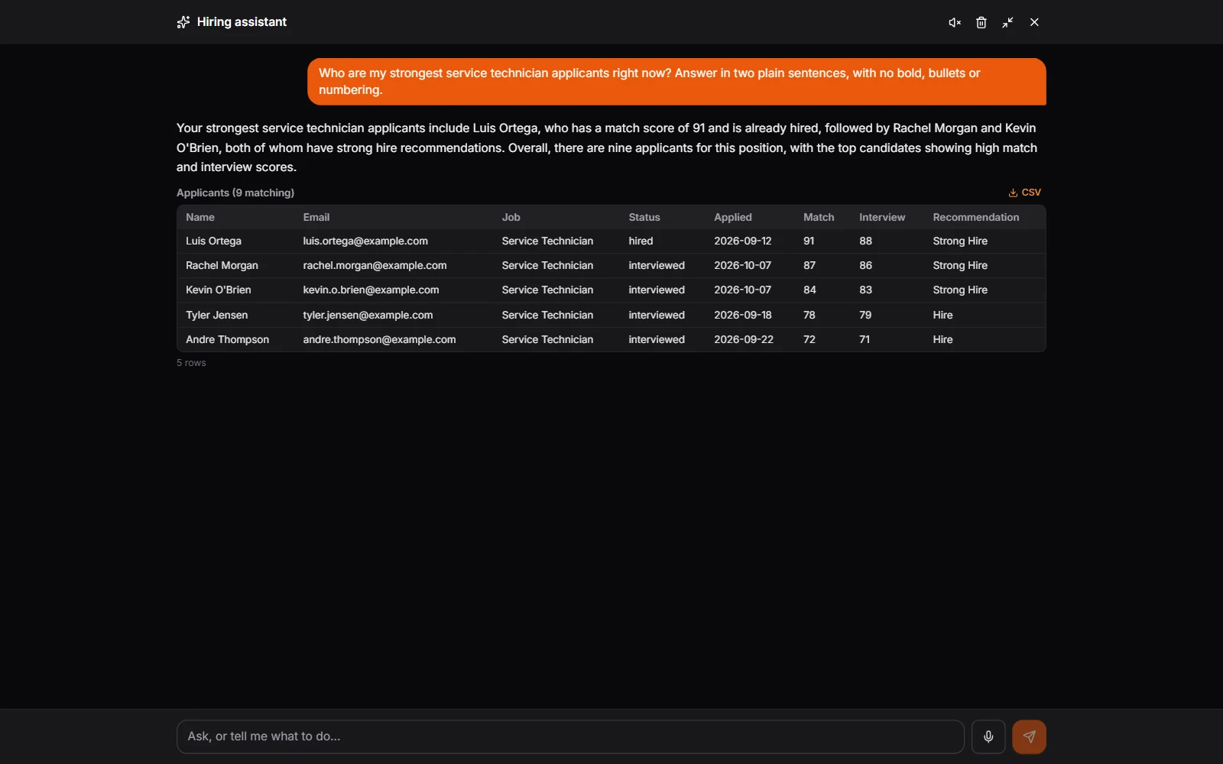Screen dimensions: 1223x764
Task: Click the Applied column header
Action: point(733,217)
